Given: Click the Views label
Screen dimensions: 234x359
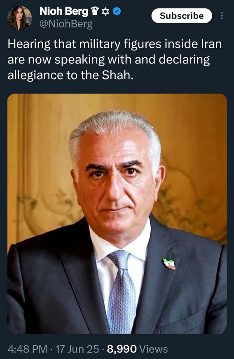Looking at the screenshot, I should [x=154, y=349].
